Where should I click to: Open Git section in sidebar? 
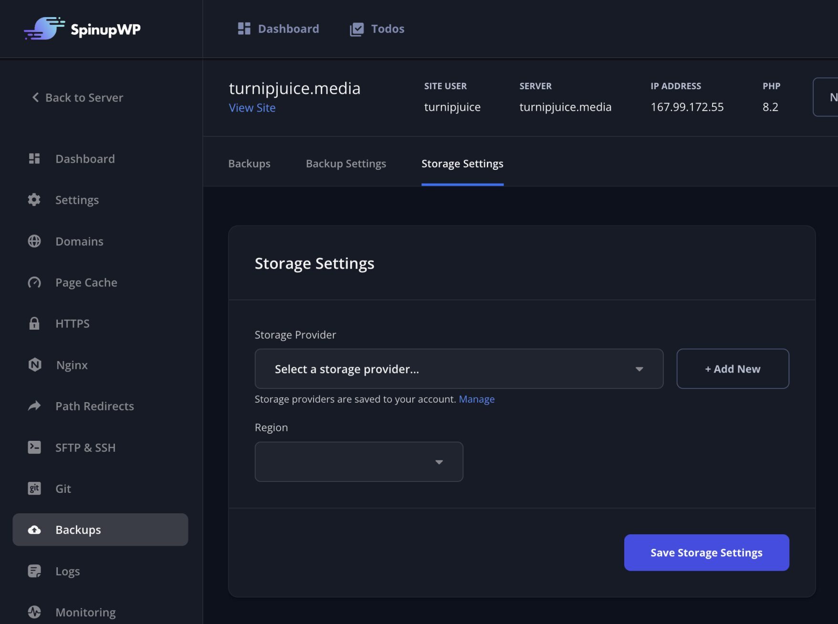[x=100, y=489]
